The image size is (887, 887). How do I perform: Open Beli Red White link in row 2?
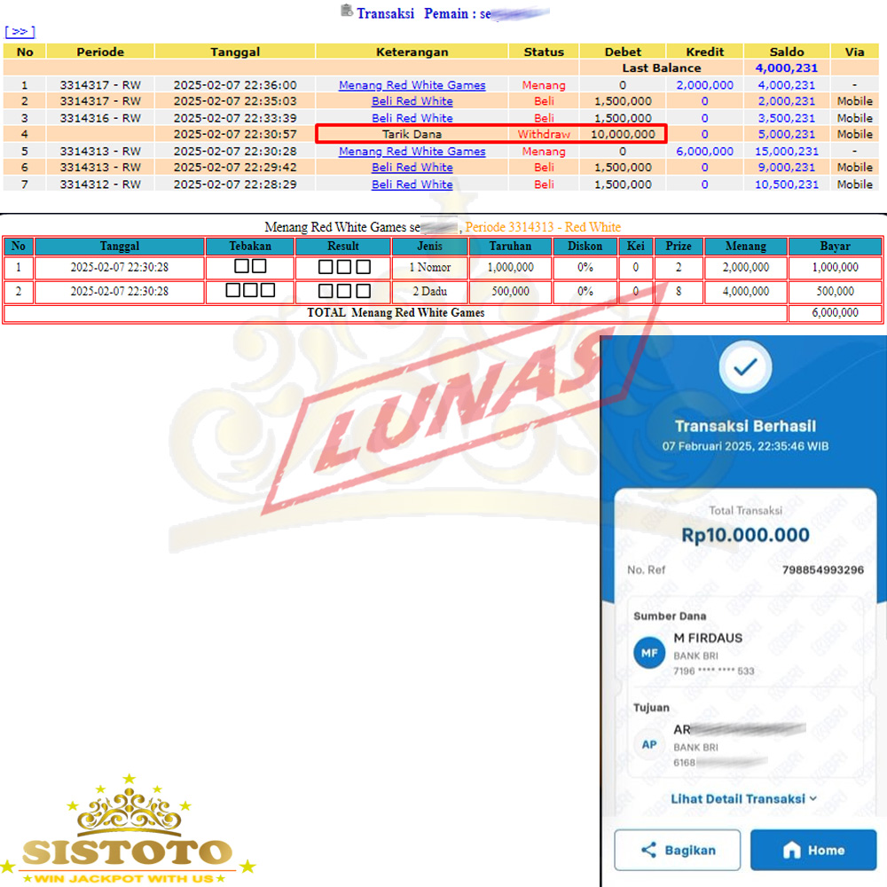[x=412, y=102]
